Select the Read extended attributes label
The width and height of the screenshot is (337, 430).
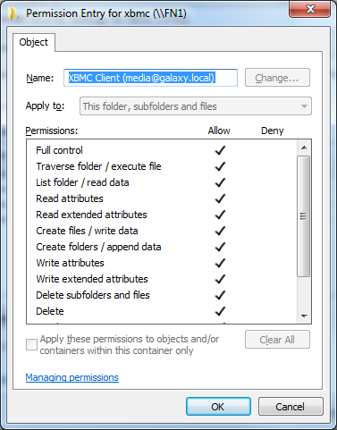pyautogui.click(x=91, y=215)
